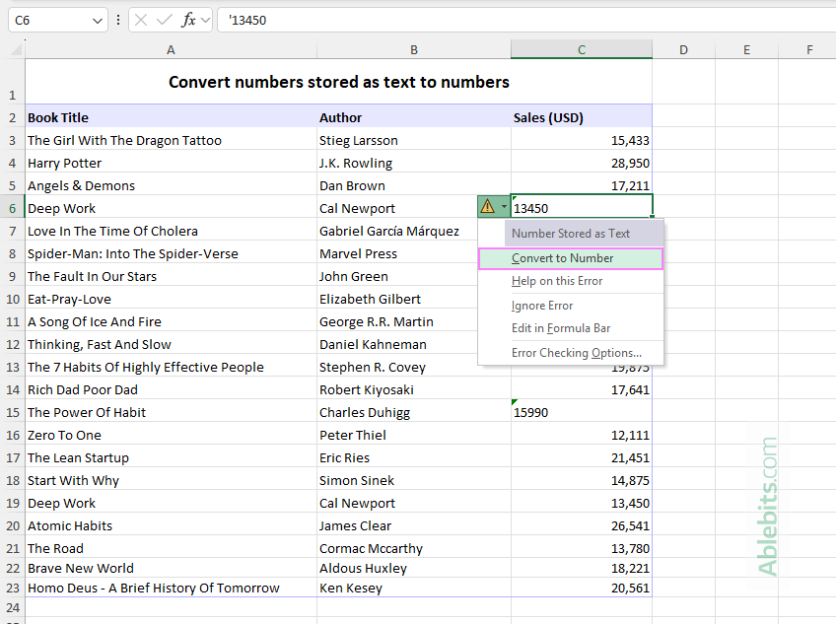Click the Insert Function fx icon
Image resolution: width=836 pixels, height=624 pixels.
[x=188, y=21]
